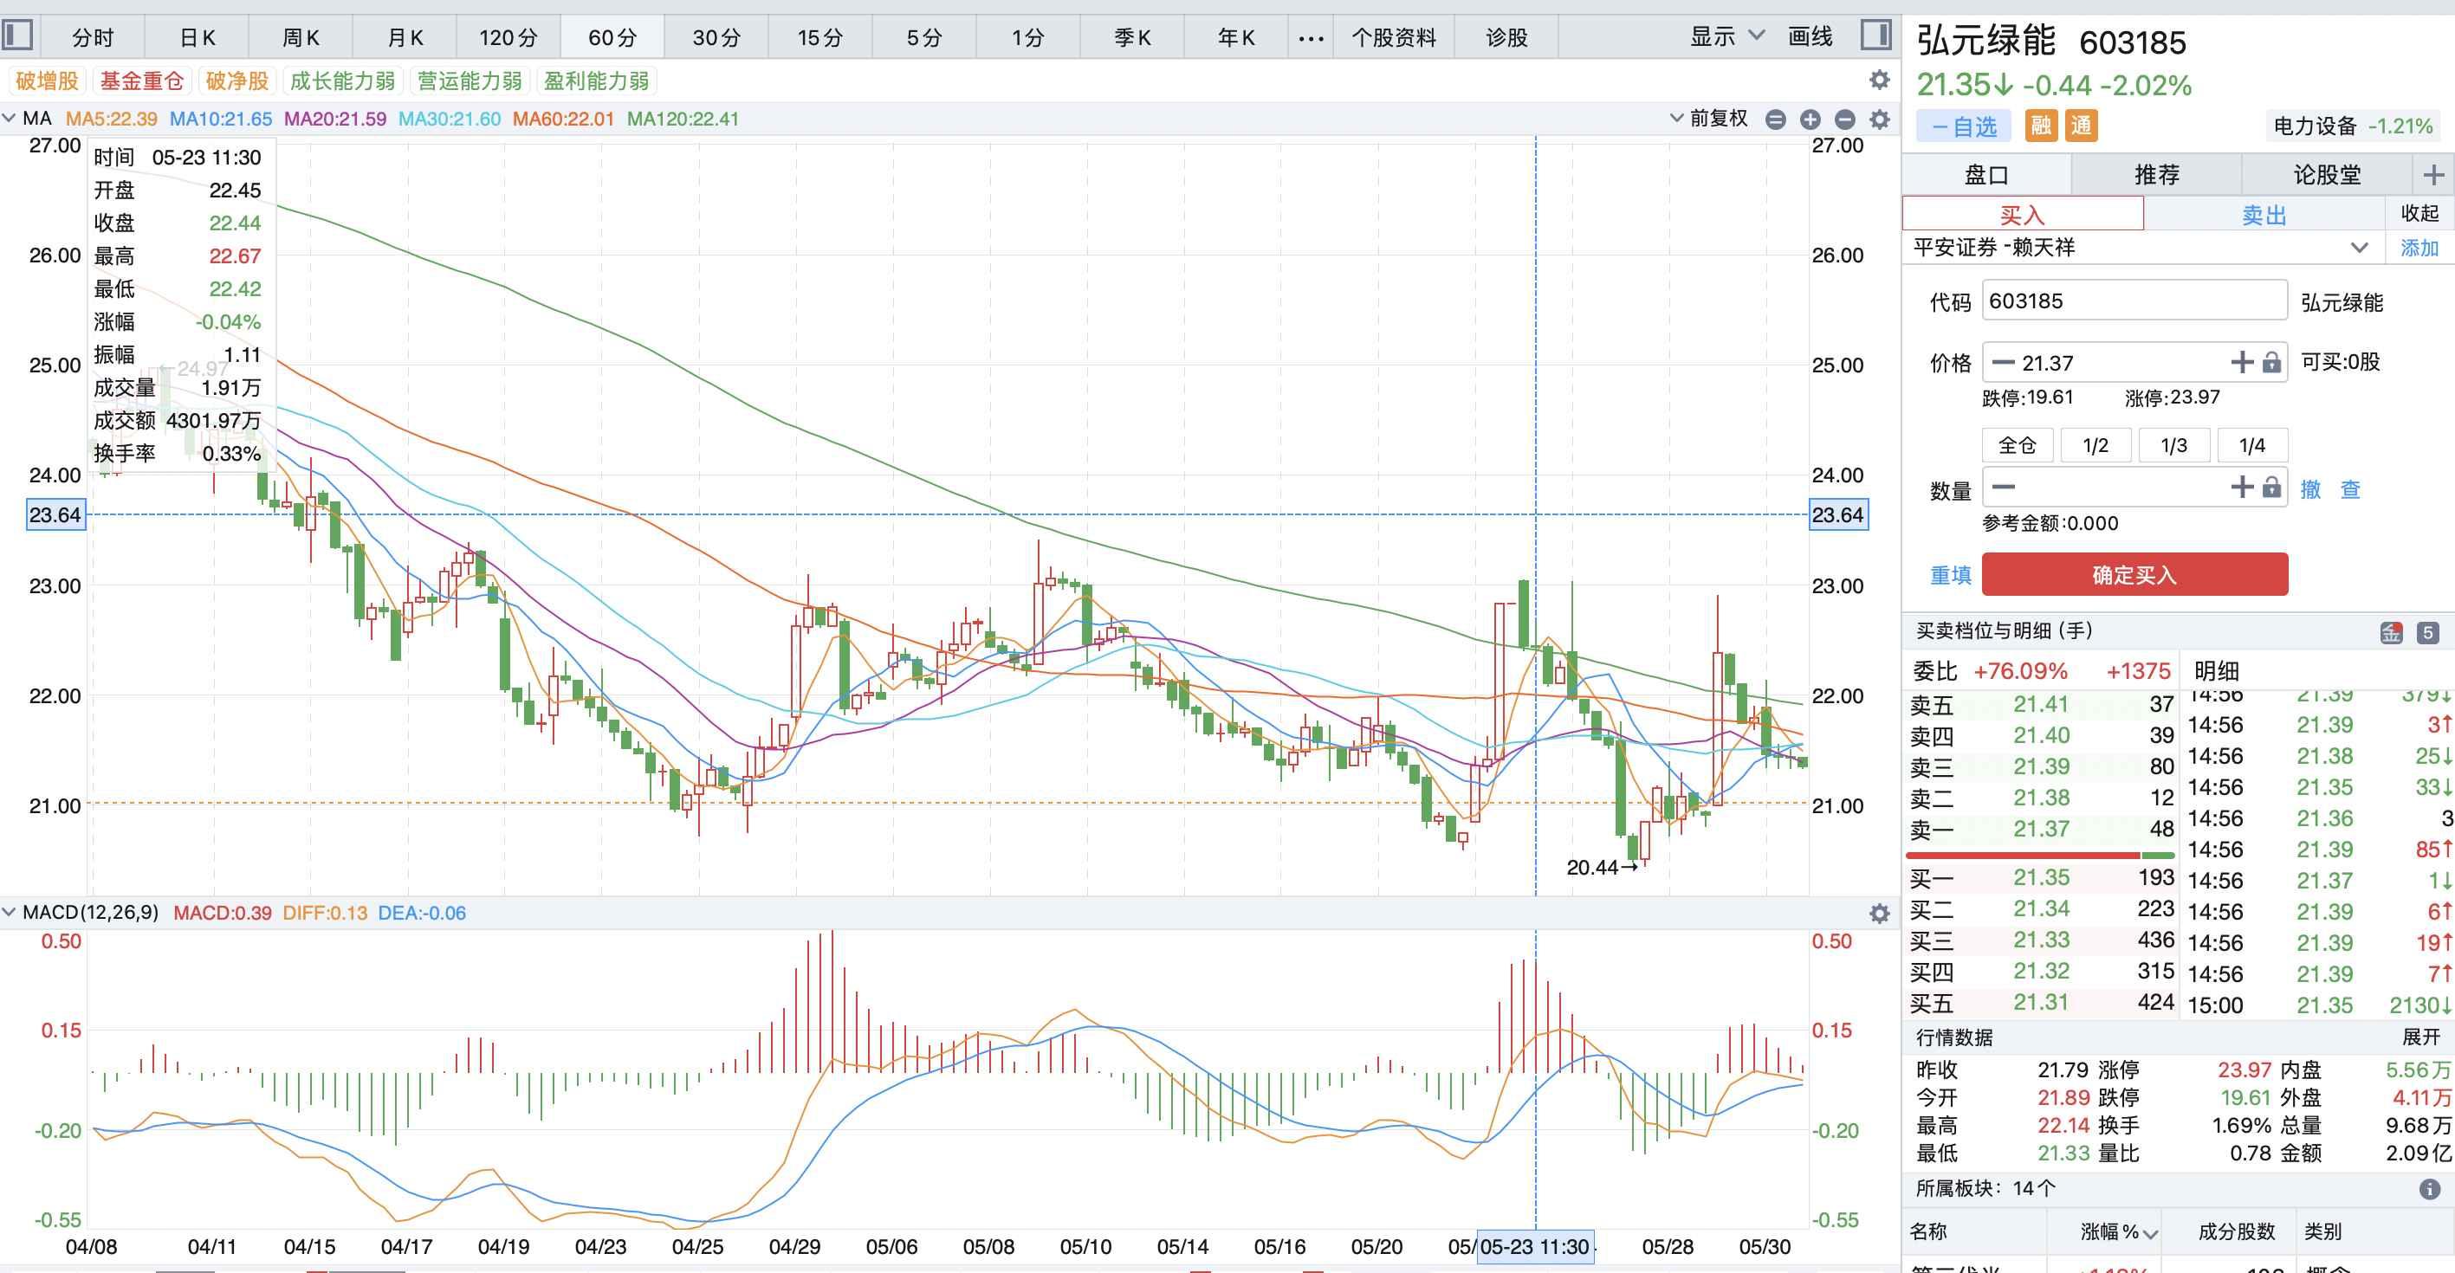
Task: Open the 显示 display dropdown
Action: (x=1726, y=36)
